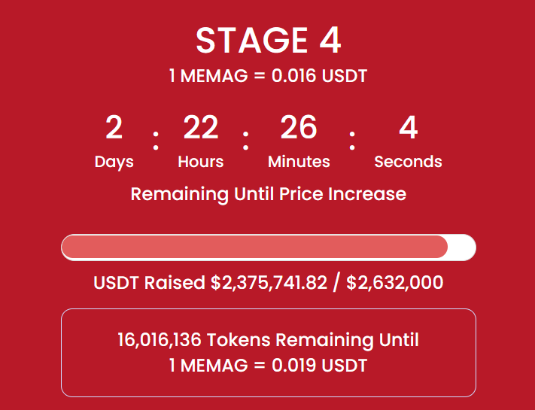Click the colon between Days and Hours

click(156, 141)
